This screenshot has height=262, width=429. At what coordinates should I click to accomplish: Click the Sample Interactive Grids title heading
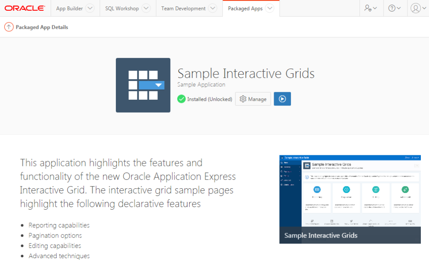[246, 73]
